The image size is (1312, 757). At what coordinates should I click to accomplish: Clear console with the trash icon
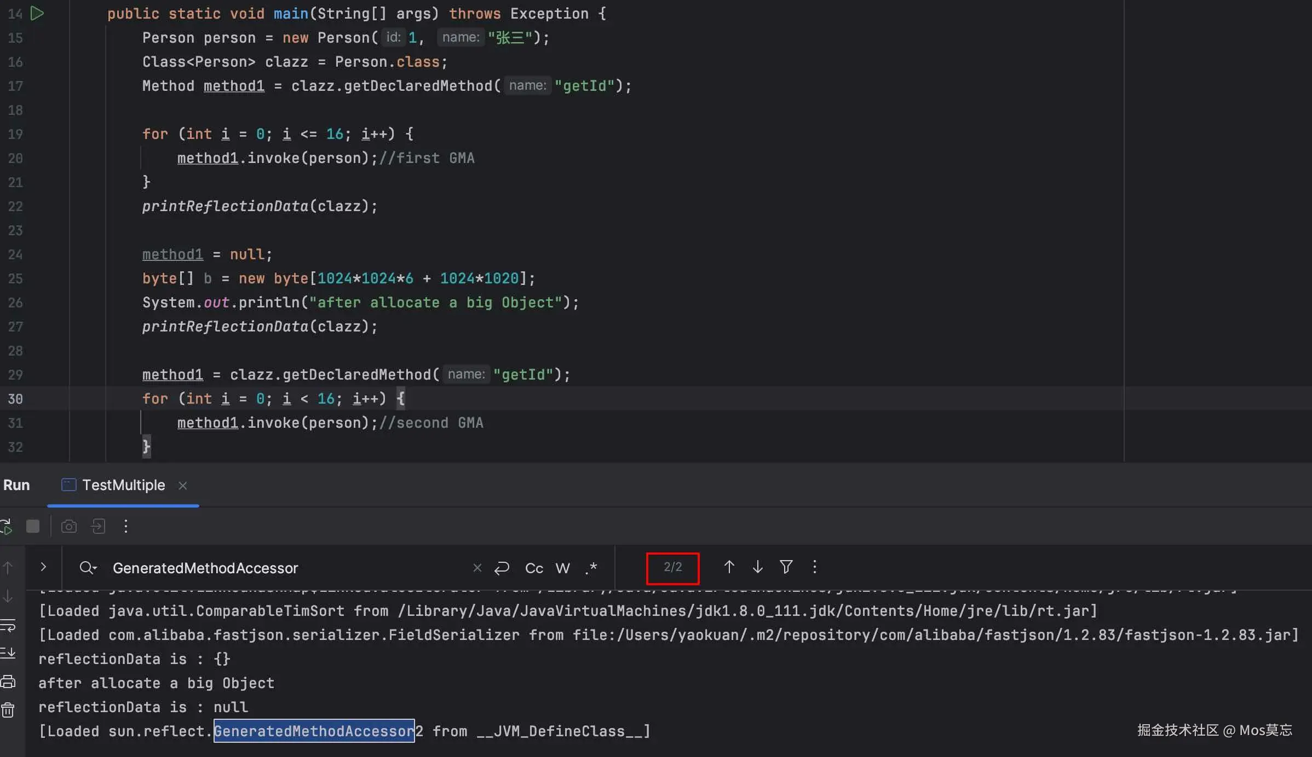(x=8, y=711)
